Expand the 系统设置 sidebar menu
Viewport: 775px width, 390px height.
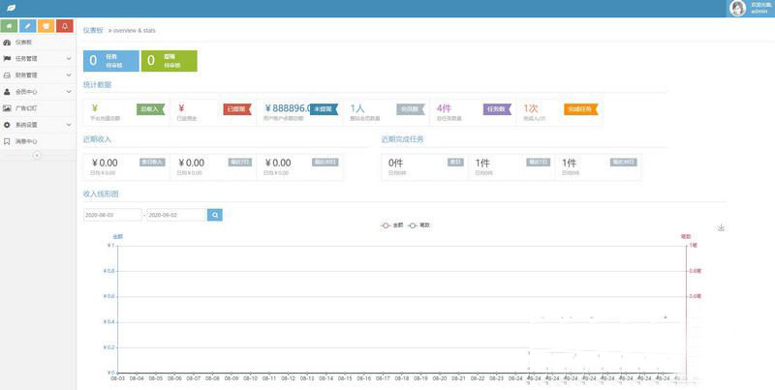[37, 125]
